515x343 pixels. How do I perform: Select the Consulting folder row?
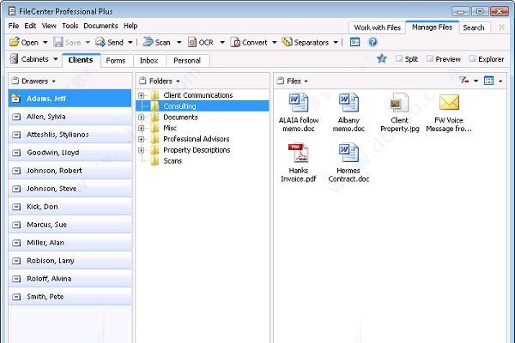203,106
